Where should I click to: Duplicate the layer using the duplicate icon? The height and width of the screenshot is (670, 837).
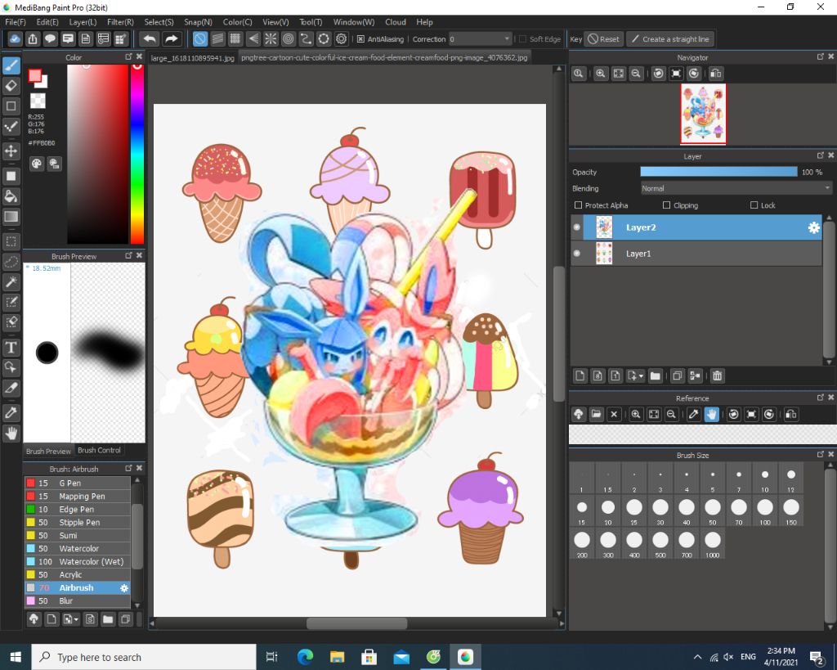[x=677, y=376]
